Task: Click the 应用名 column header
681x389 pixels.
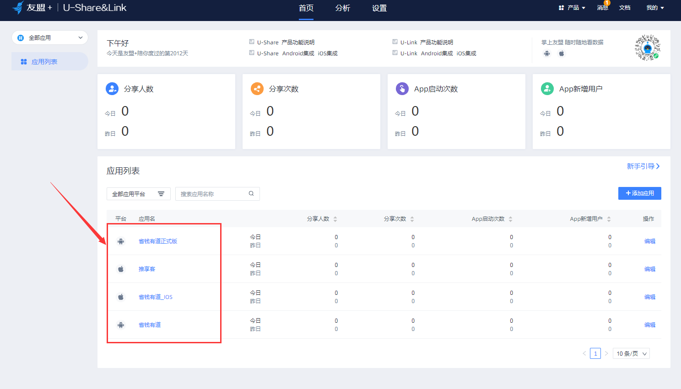Action: tap(147, 219)
